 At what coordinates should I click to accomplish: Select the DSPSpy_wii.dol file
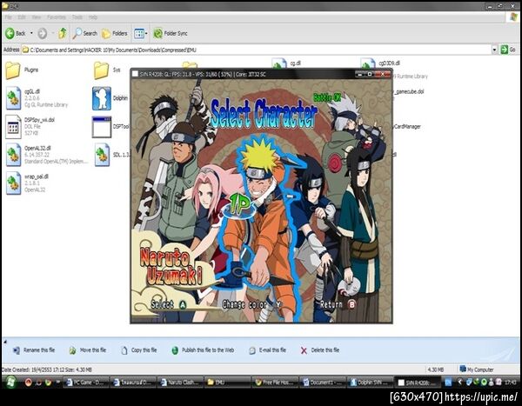coord(30,126)
